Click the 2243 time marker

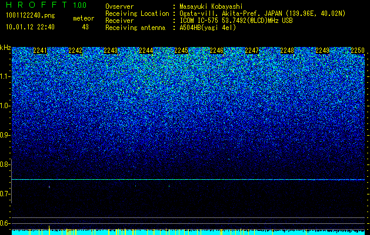click(x=111, y=51)
